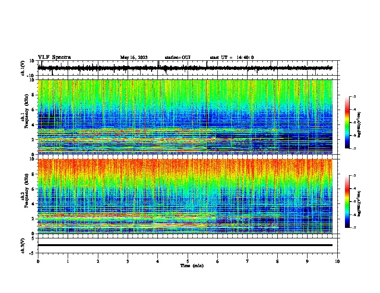Click time-axis tick label "7" at bottom
This screenshot has height=293, width=380.
point(248,261)
